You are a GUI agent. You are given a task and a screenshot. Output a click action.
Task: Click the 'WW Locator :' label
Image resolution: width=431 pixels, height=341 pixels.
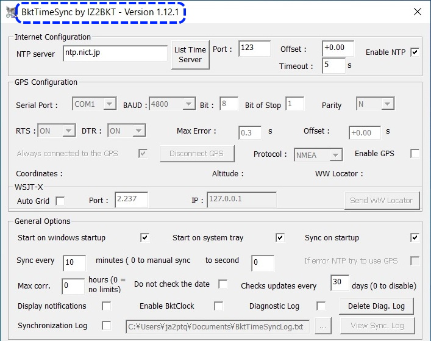click(x=339, y=174)
